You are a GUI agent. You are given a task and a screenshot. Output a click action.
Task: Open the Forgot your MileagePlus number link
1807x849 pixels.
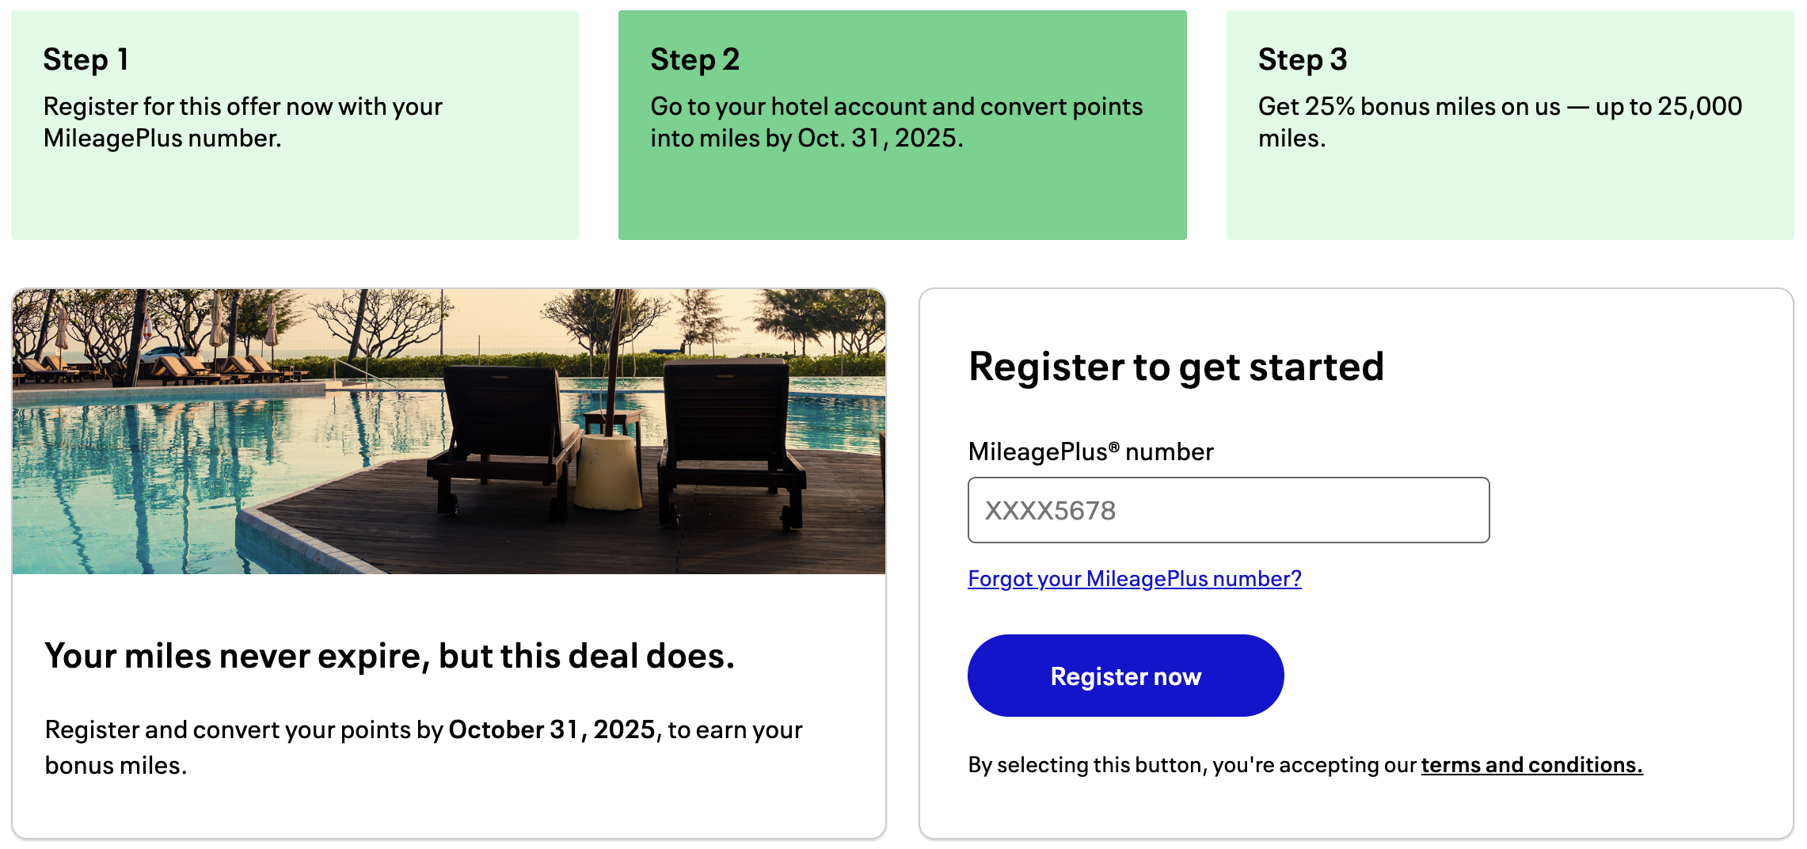pos(1134,579)
